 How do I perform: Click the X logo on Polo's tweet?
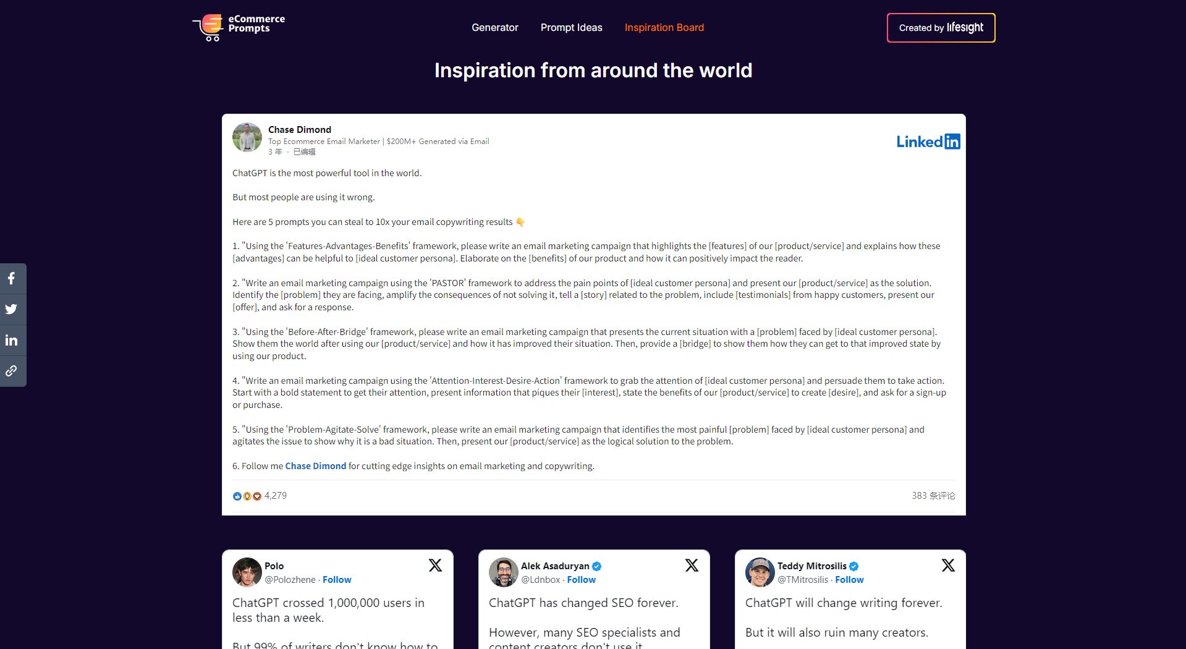tap(435, 566)
